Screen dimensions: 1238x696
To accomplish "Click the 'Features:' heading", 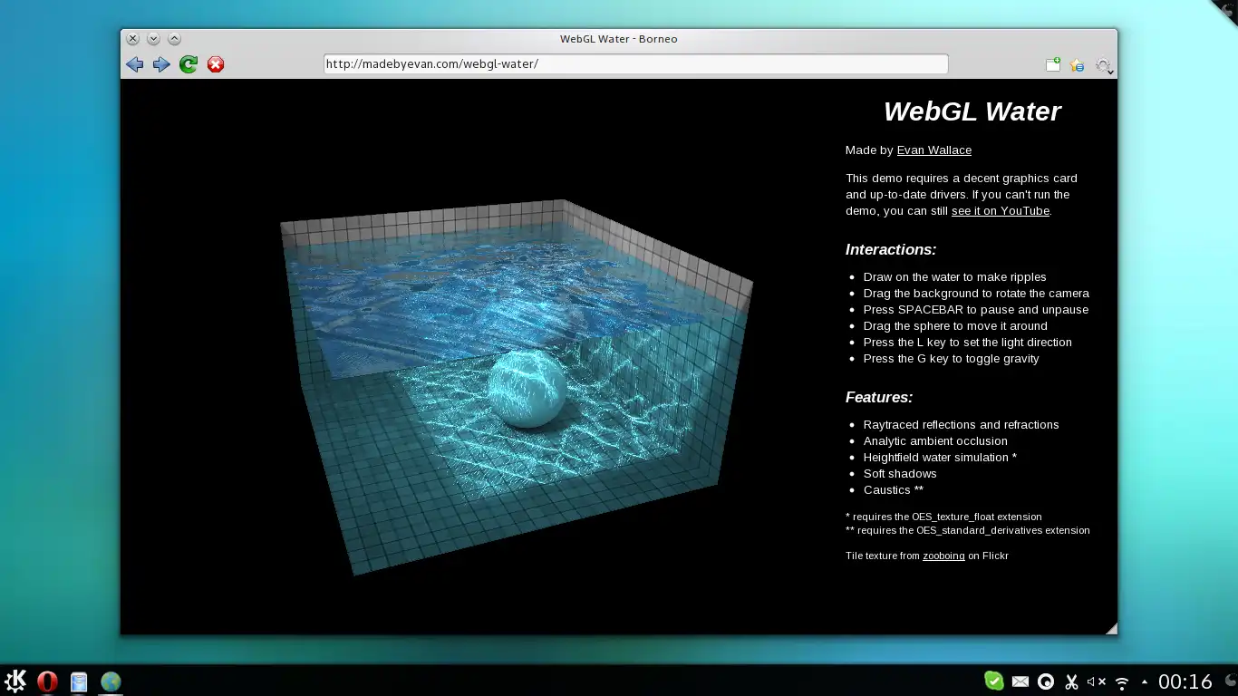I will tap(879, 398).
